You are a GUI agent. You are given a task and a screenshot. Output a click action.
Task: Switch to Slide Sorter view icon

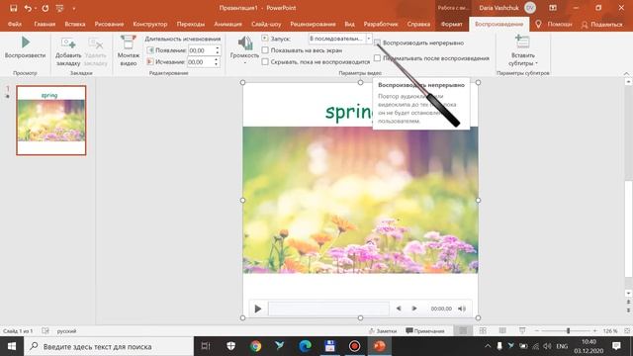483,331
